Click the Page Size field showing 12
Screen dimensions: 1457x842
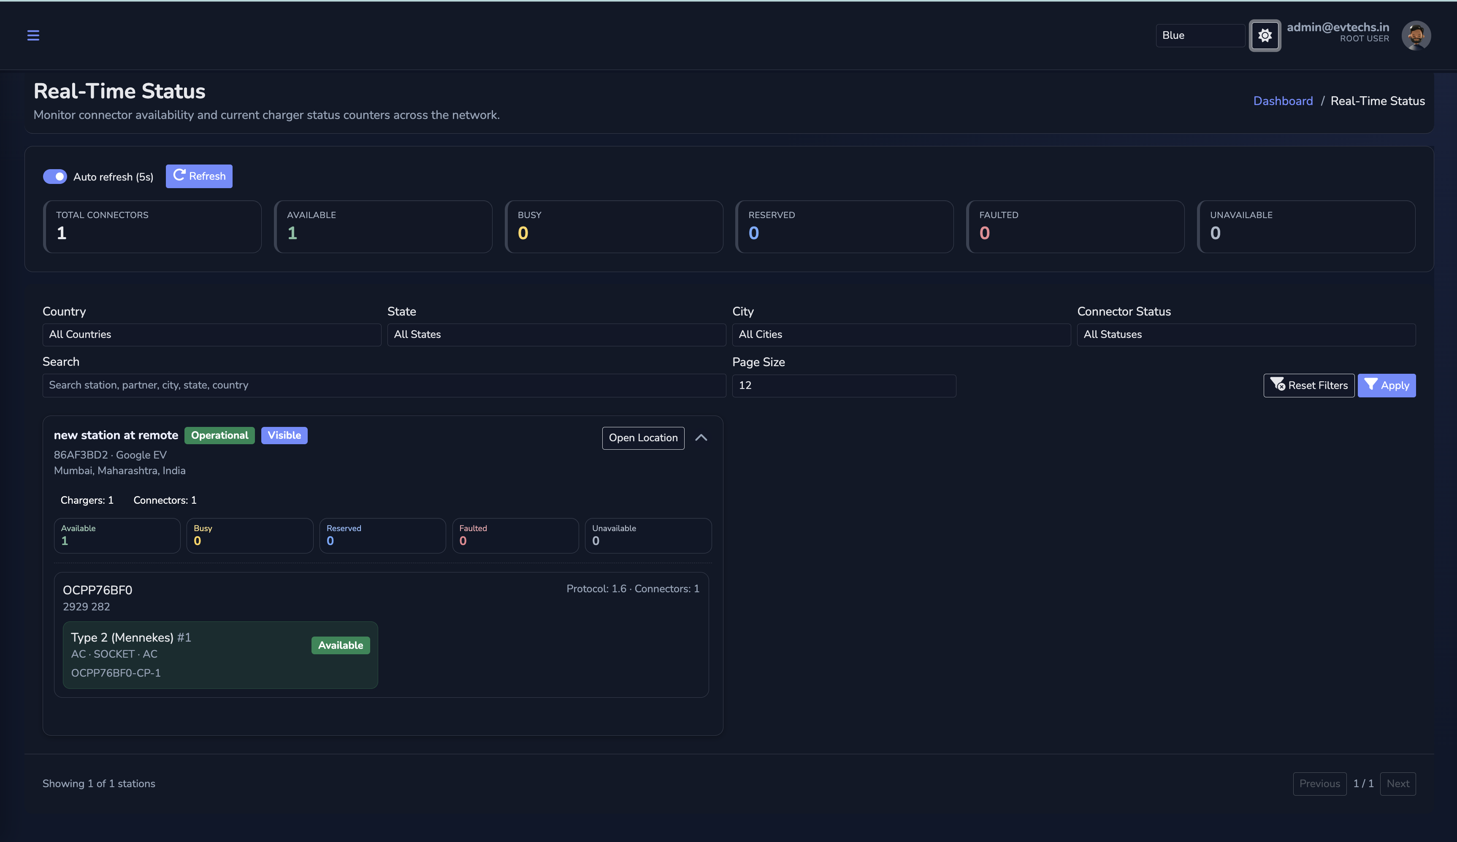click(844, 386)
